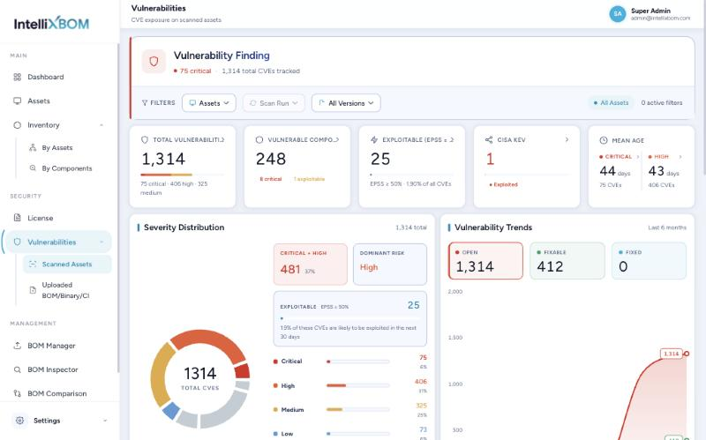
Task: Expand the Critical mean age chevron
Action: click(637, 157)
